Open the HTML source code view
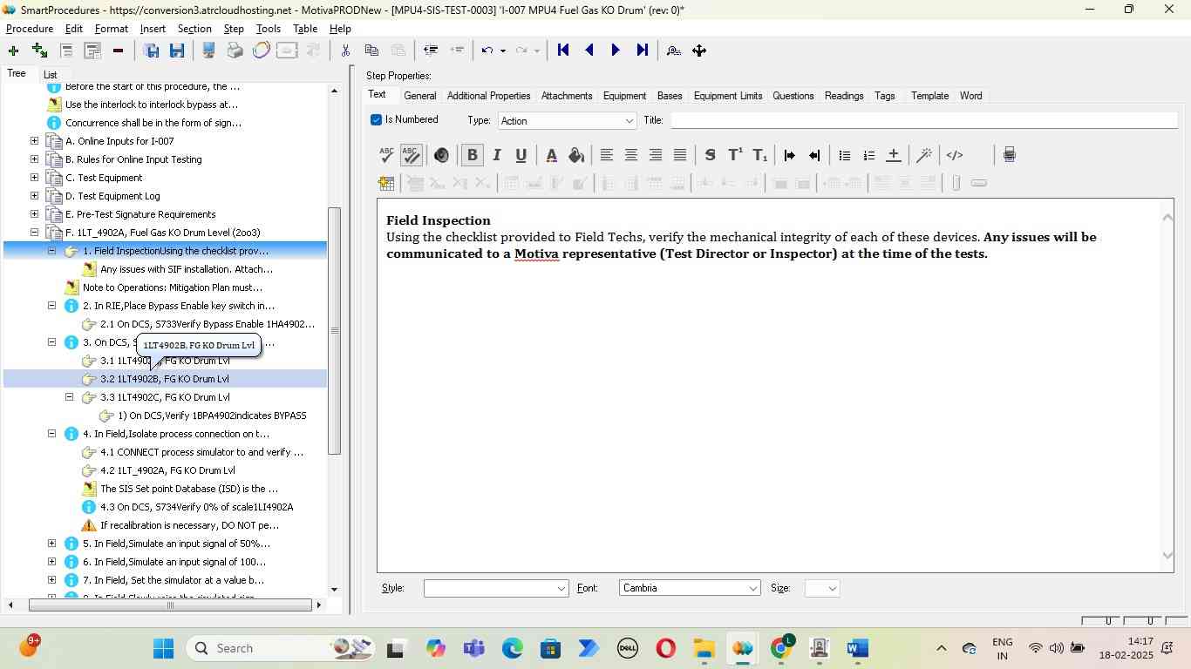 [955, 155]
